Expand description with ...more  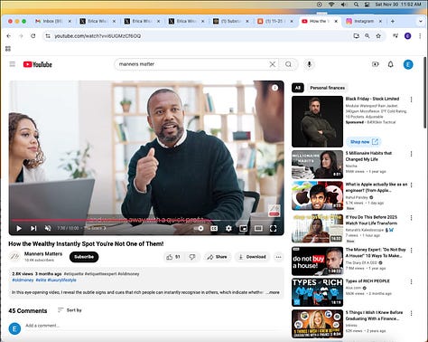click(x=273, y=292)
